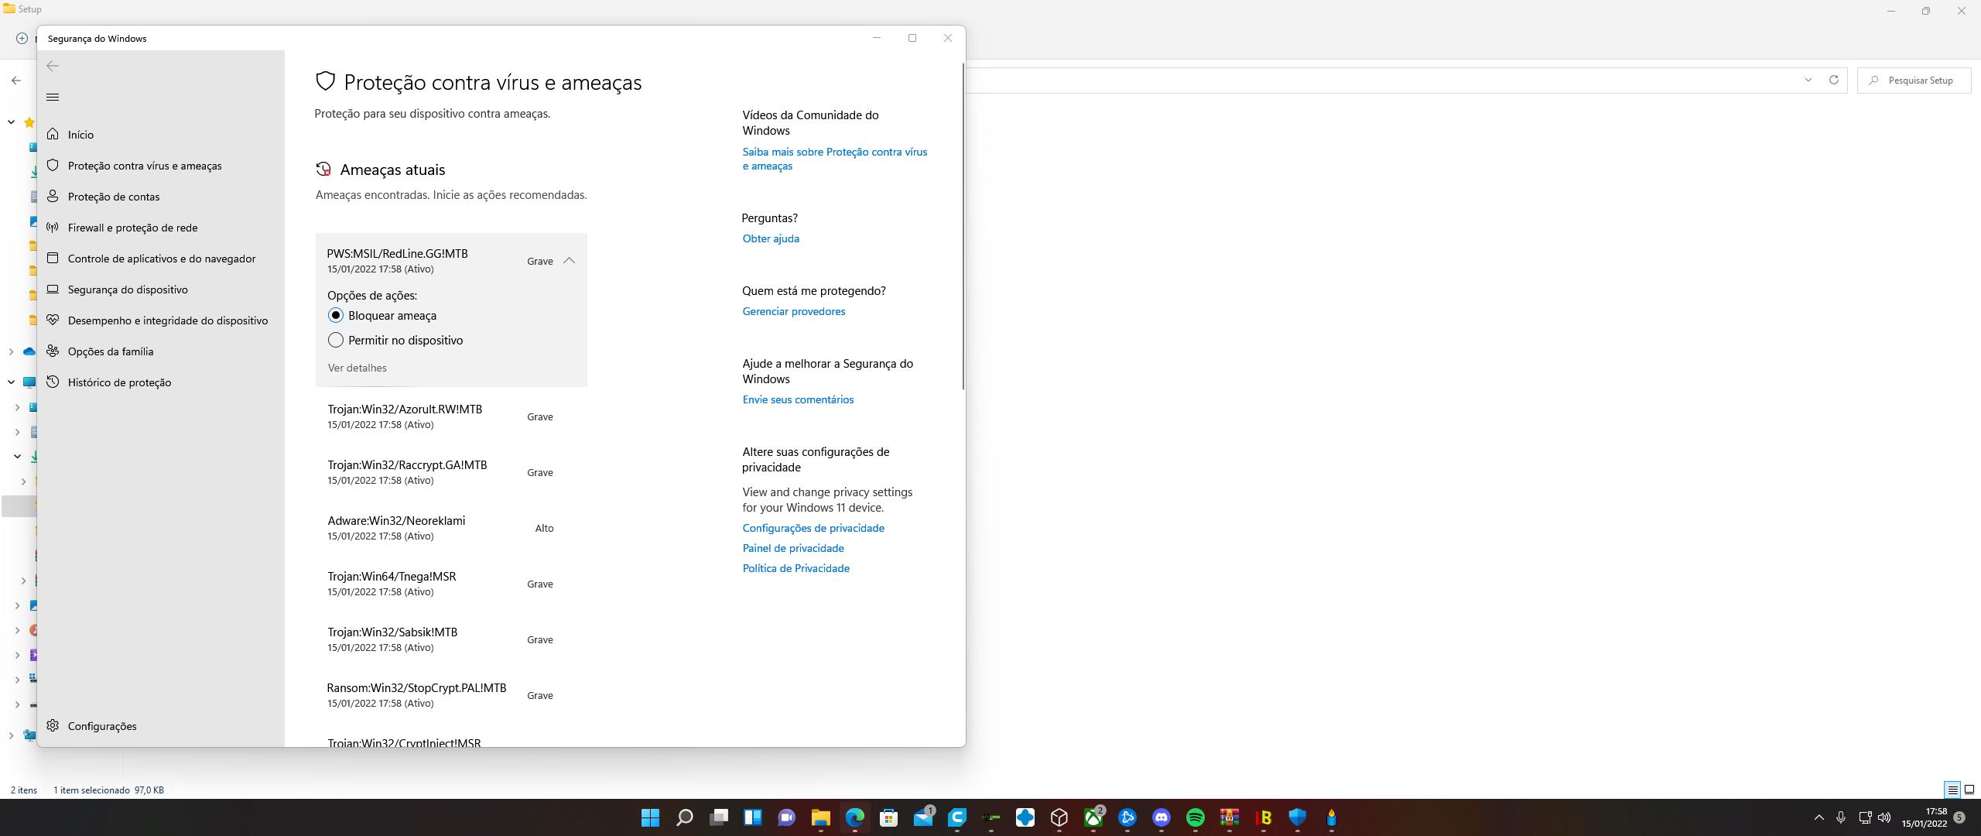The height and width of the screenshot is (836, 1981).
Task: Click the Obter ajuda link
Action: coord(770,238)
